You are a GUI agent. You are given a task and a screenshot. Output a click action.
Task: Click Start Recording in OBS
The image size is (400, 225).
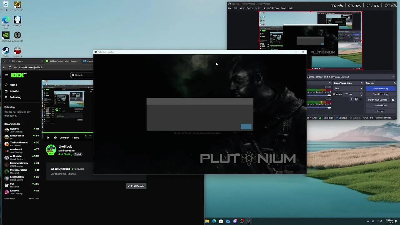(380, 94)
